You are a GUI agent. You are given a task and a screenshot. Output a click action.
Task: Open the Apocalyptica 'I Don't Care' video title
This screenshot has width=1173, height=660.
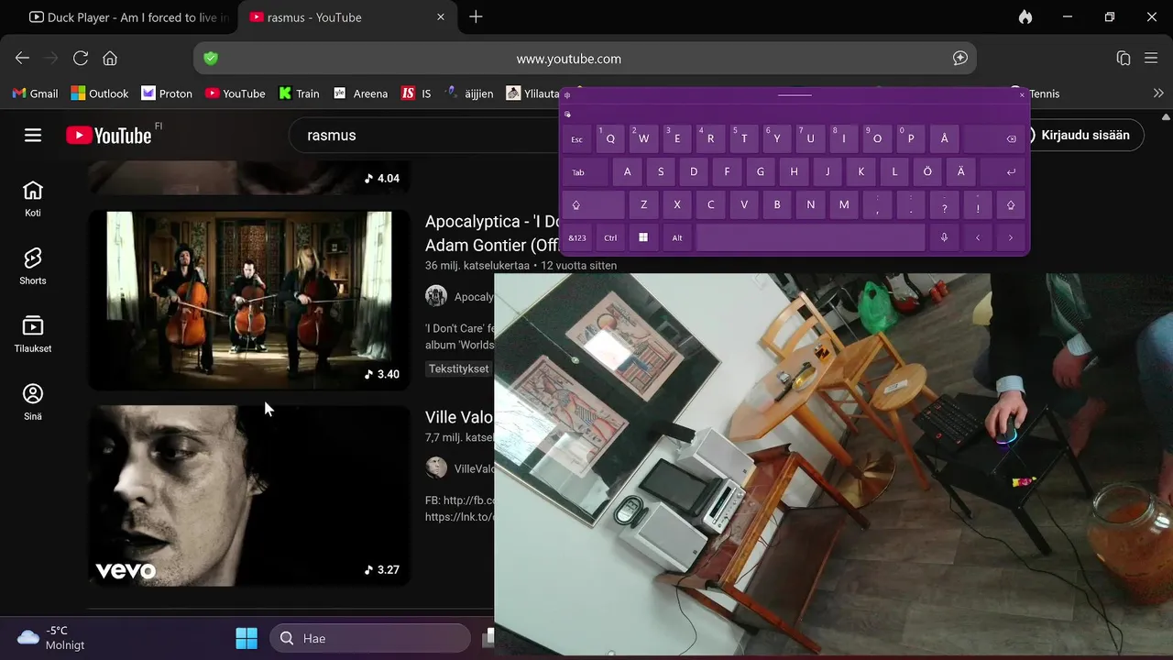[491, 233]
